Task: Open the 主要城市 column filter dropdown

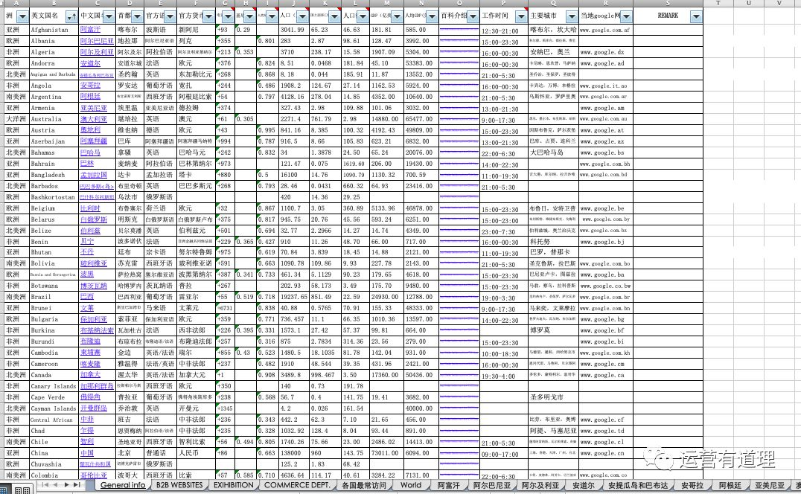Action: [572, 17]
